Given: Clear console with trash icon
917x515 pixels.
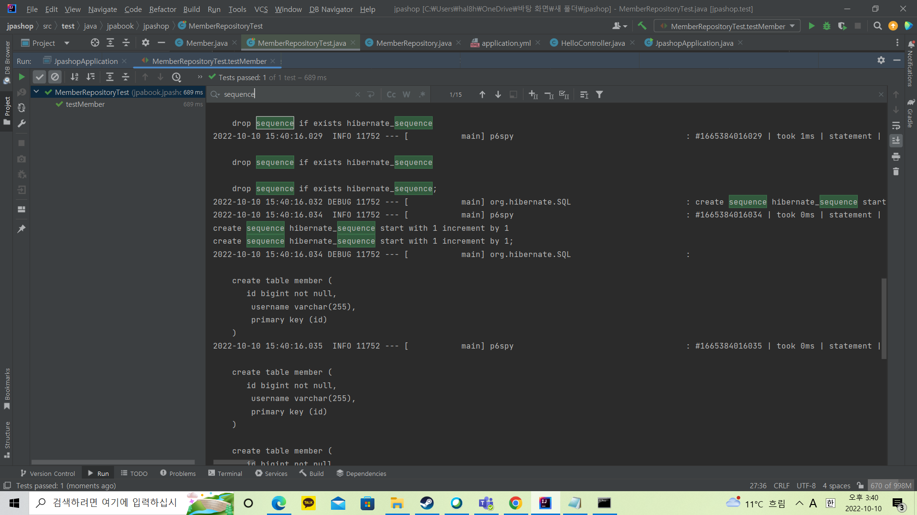Looking at the screenshot, I should [896, 172].
